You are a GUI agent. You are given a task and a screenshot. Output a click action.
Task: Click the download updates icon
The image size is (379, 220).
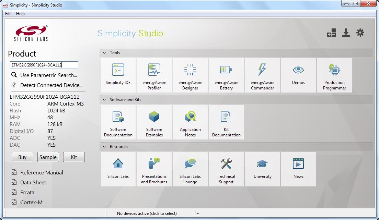[x=346, y=33]
